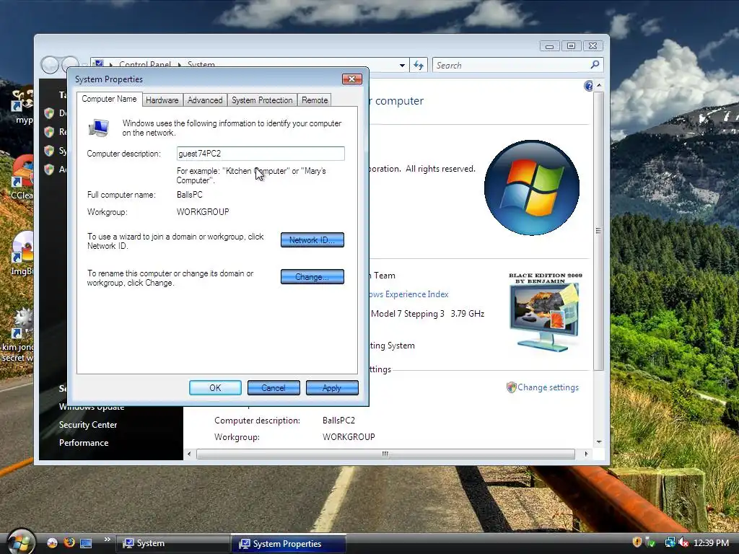Click the help question mark icon
This screenshot has height=554, width=739.
point(588,86)
